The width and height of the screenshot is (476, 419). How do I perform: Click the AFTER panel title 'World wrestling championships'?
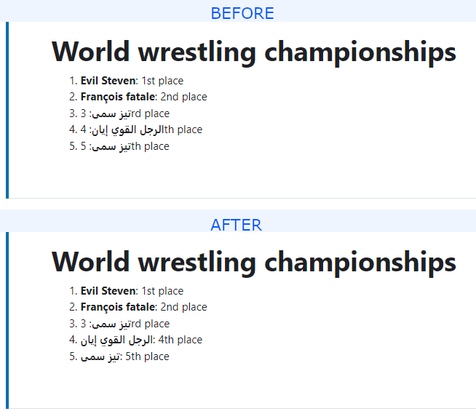point(254,262)
